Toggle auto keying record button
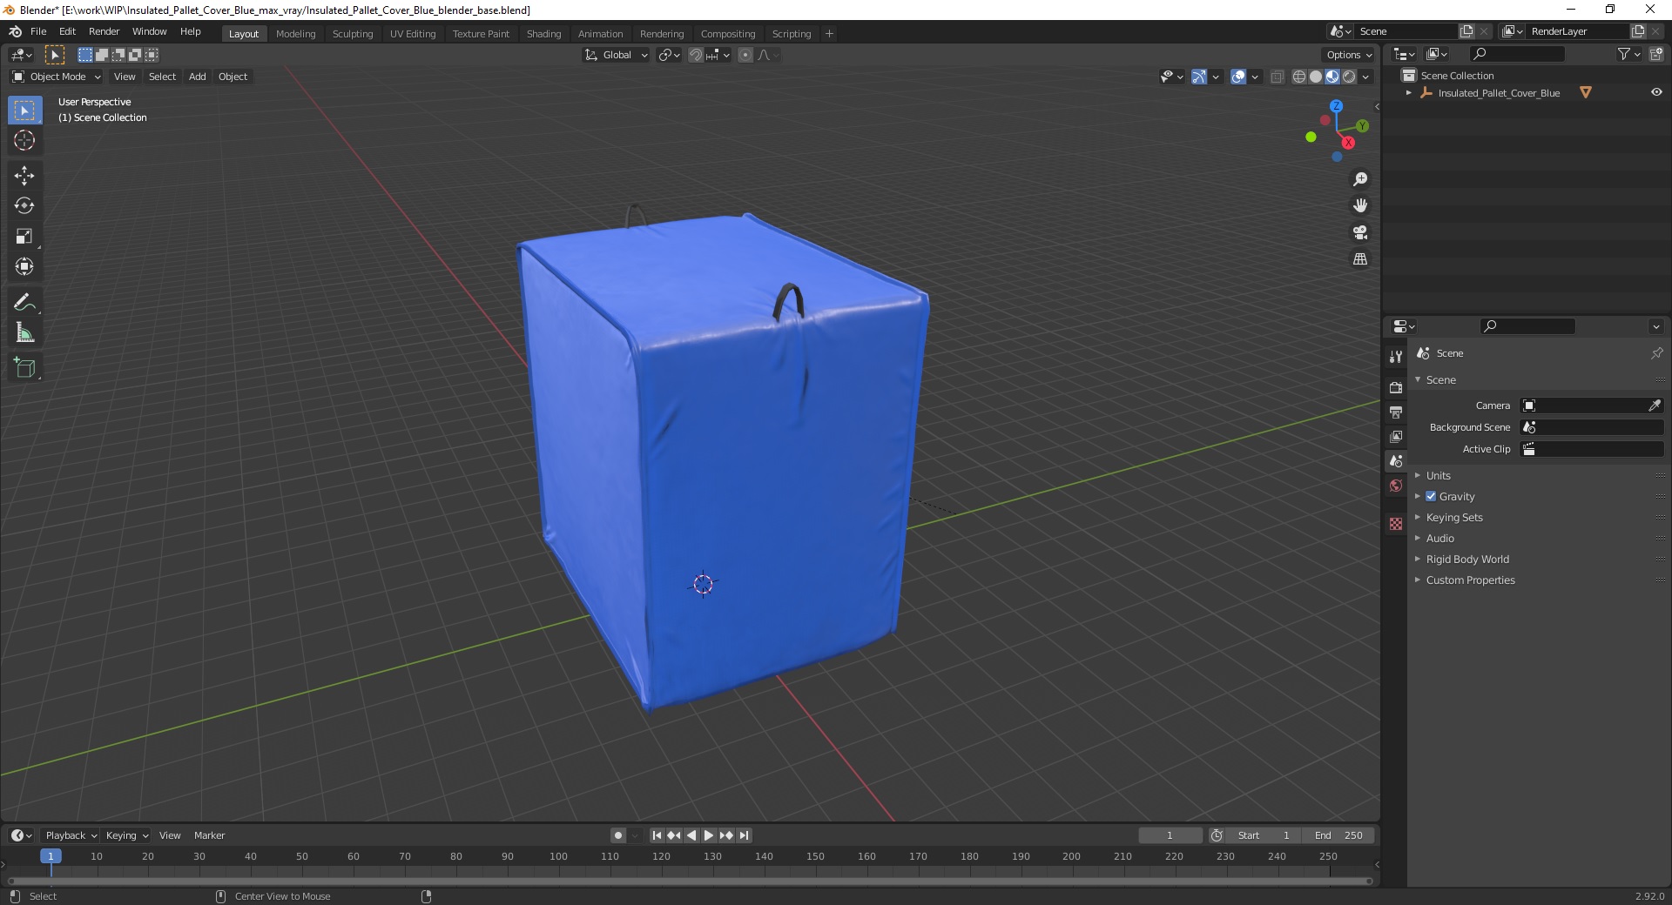 click(618, 835)
